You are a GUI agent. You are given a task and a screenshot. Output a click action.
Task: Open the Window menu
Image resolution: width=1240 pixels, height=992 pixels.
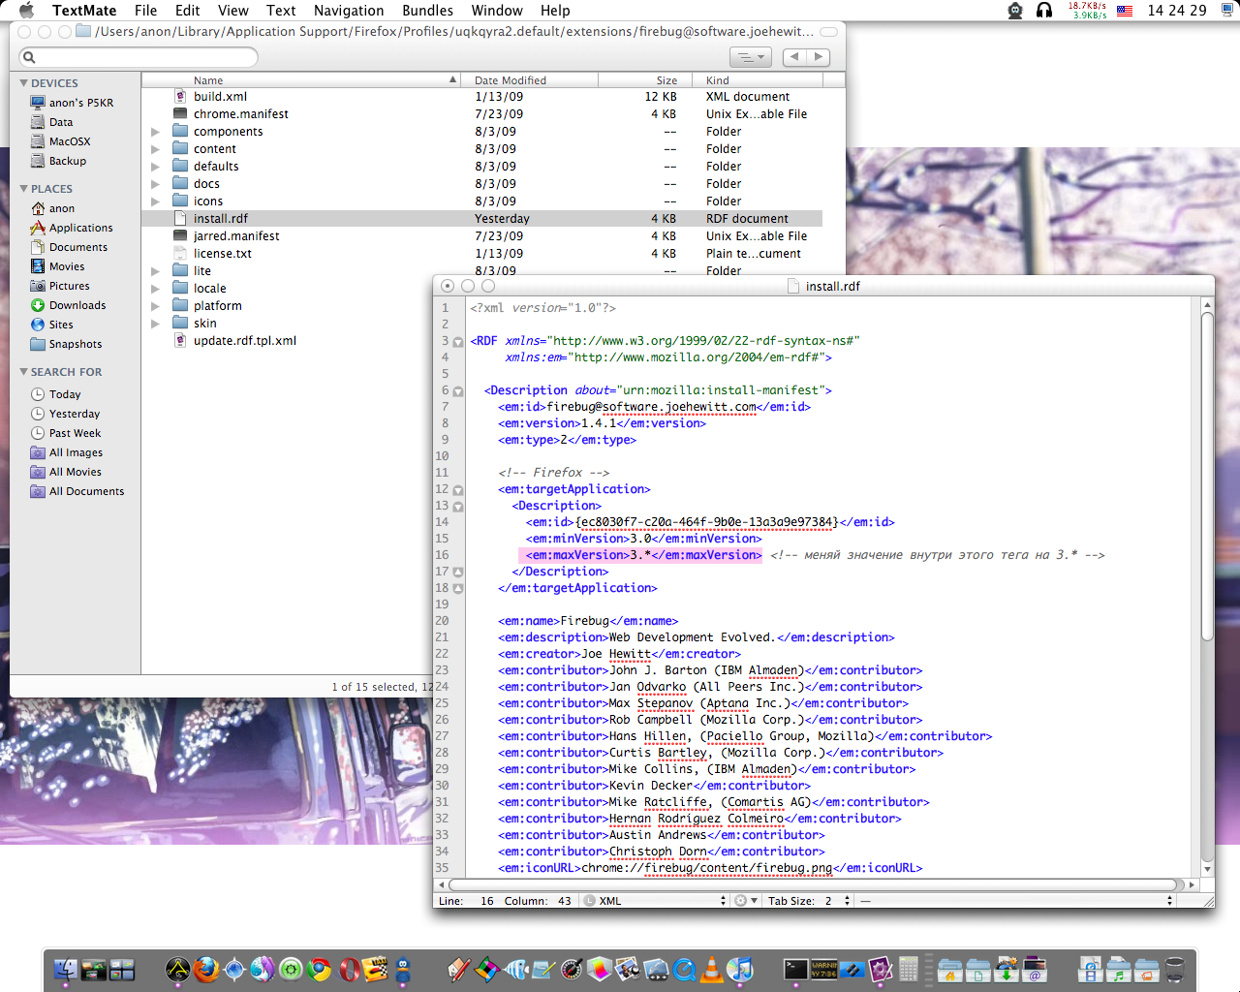coord(497,11)
